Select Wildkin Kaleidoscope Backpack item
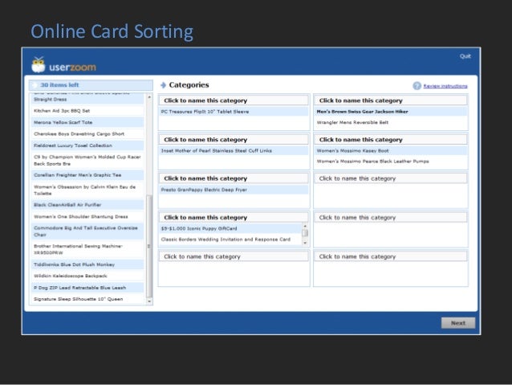This screenshot has height=385, width=512. [x=87, y=276]
